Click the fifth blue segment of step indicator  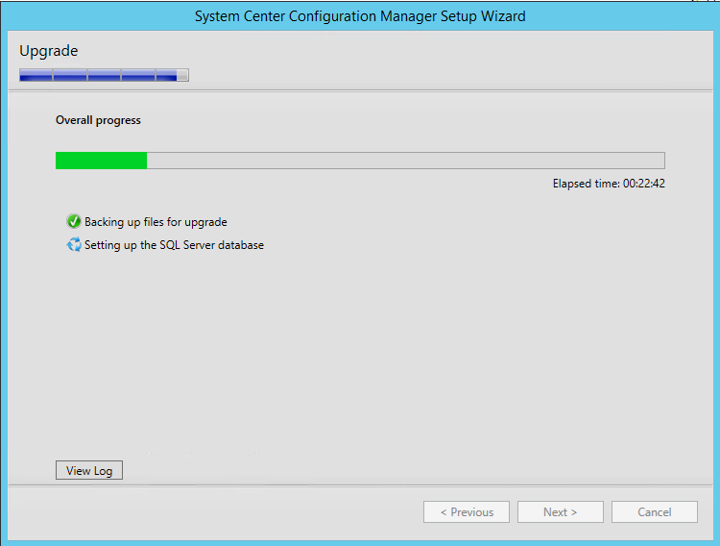coord(165,75)
